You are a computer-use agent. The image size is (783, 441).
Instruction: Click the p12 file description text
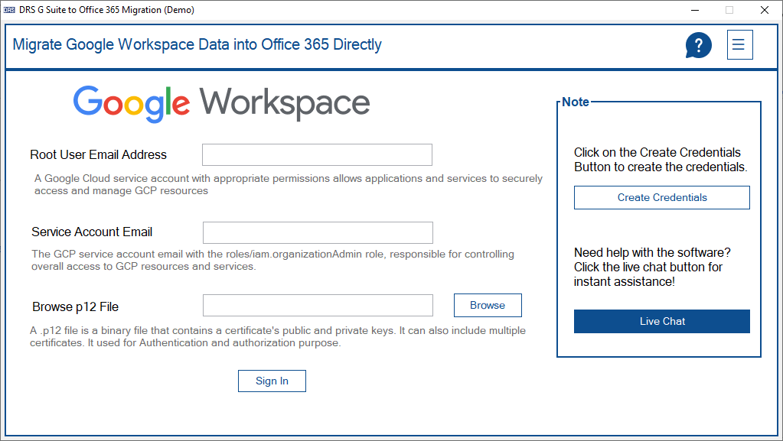(x=278, y=336)
